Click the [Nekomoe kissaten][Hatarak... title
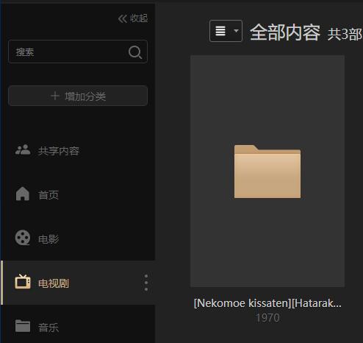The height and width of the screenshot is (343, 363). click(267, 303)
